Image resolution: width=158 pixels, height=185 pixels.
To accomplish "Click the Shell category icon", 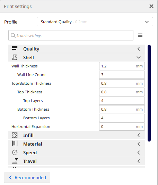I will tap(15, 57).
